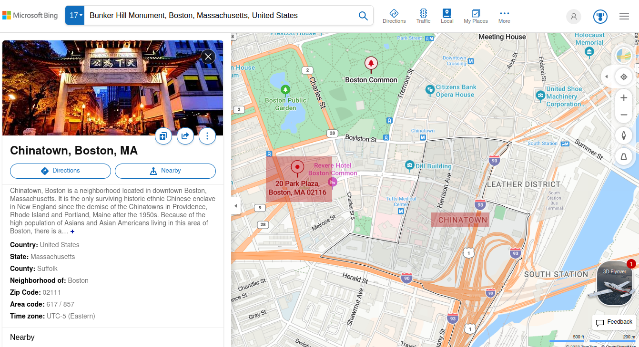Save Chinatown to a collection
This screenshot has height=347, width=639.
163,136
